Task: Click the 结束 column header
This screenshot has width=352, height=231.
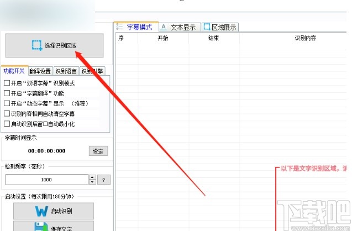Action: point(214,38)
